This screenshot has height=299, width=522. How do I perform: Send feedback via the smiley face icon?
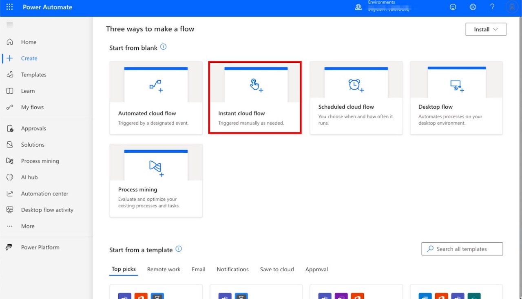point(453,7)
